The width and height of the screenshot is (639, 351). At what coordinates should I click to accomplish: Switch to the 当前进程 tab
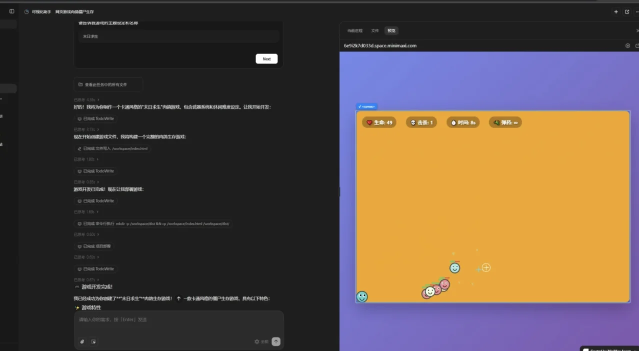[355, 30]
